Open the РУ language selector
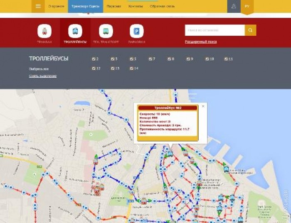The image size is (291, 223). (x=247, y=6)
